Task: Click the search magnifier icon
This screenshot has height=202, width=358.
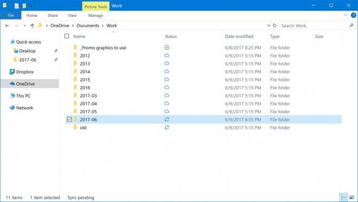Action: point(351,25)
